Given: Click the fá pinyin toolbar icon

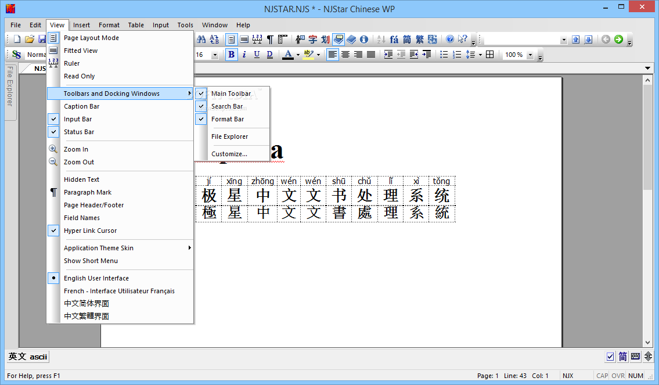Looking at the screenshot, I should tap(394, 39).
